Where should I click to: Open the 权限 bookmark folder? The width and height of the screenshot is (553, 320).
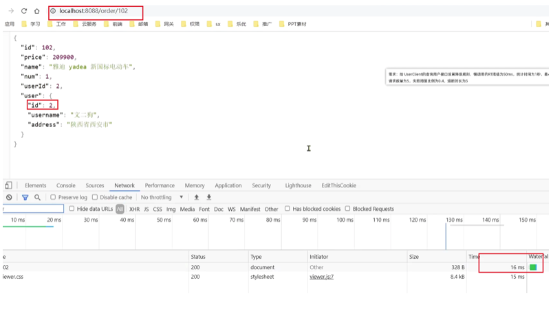[x=190, y=24]
